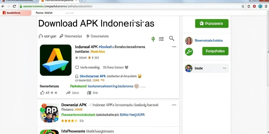Click the browser forward arrow
Image resolution: width=269 pixels, height=134 pixels.
8,6
